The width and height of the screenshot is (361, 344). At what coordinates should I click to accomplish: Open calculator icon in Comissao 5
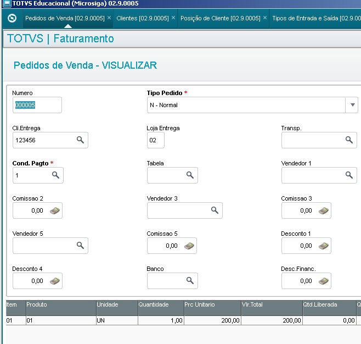click(x=189, y=246)
